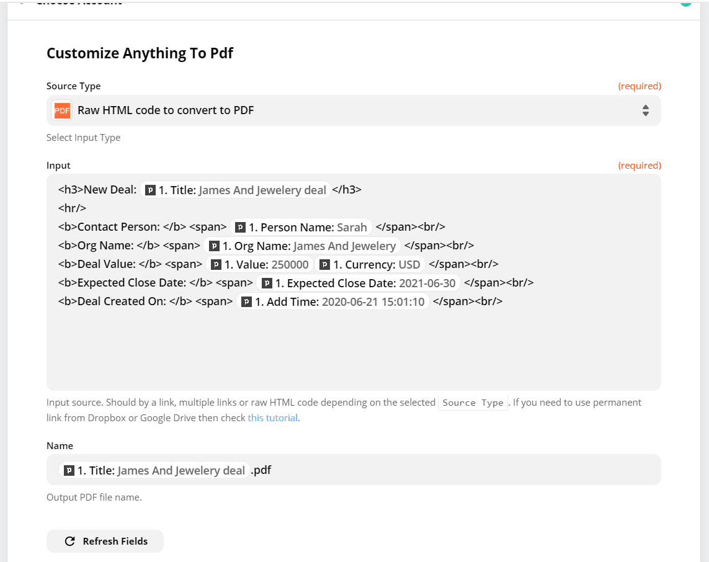Click empty area of Input text box
This screenshot has width=709, height=562.
pyautogui.click(x=354, y=354)
